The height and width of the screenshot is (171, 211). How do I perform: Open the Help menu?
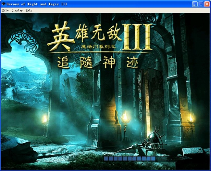[29, 10]
